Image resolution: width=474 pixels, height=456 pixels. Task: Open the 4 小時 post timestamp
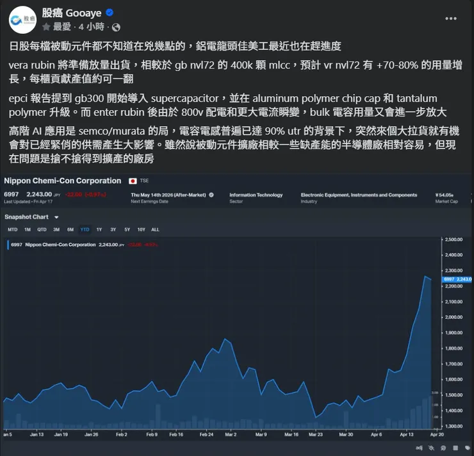click(92, 27)
